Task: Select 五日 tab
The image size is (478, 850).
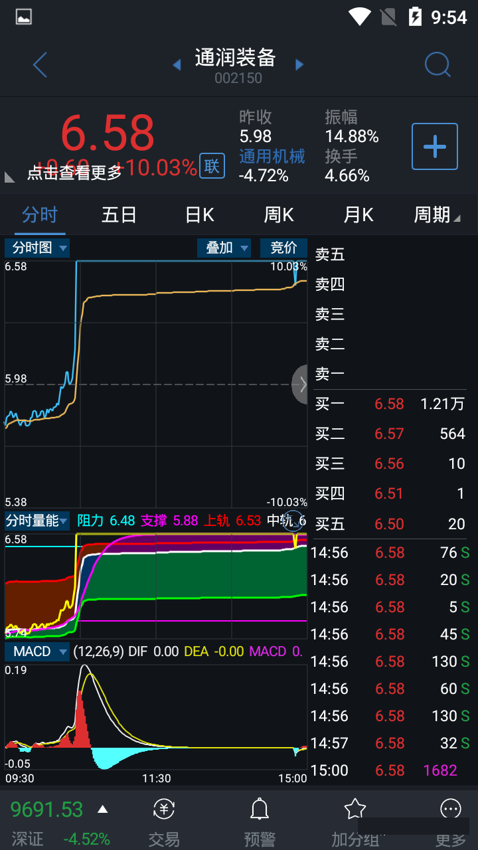Action: 119,215
